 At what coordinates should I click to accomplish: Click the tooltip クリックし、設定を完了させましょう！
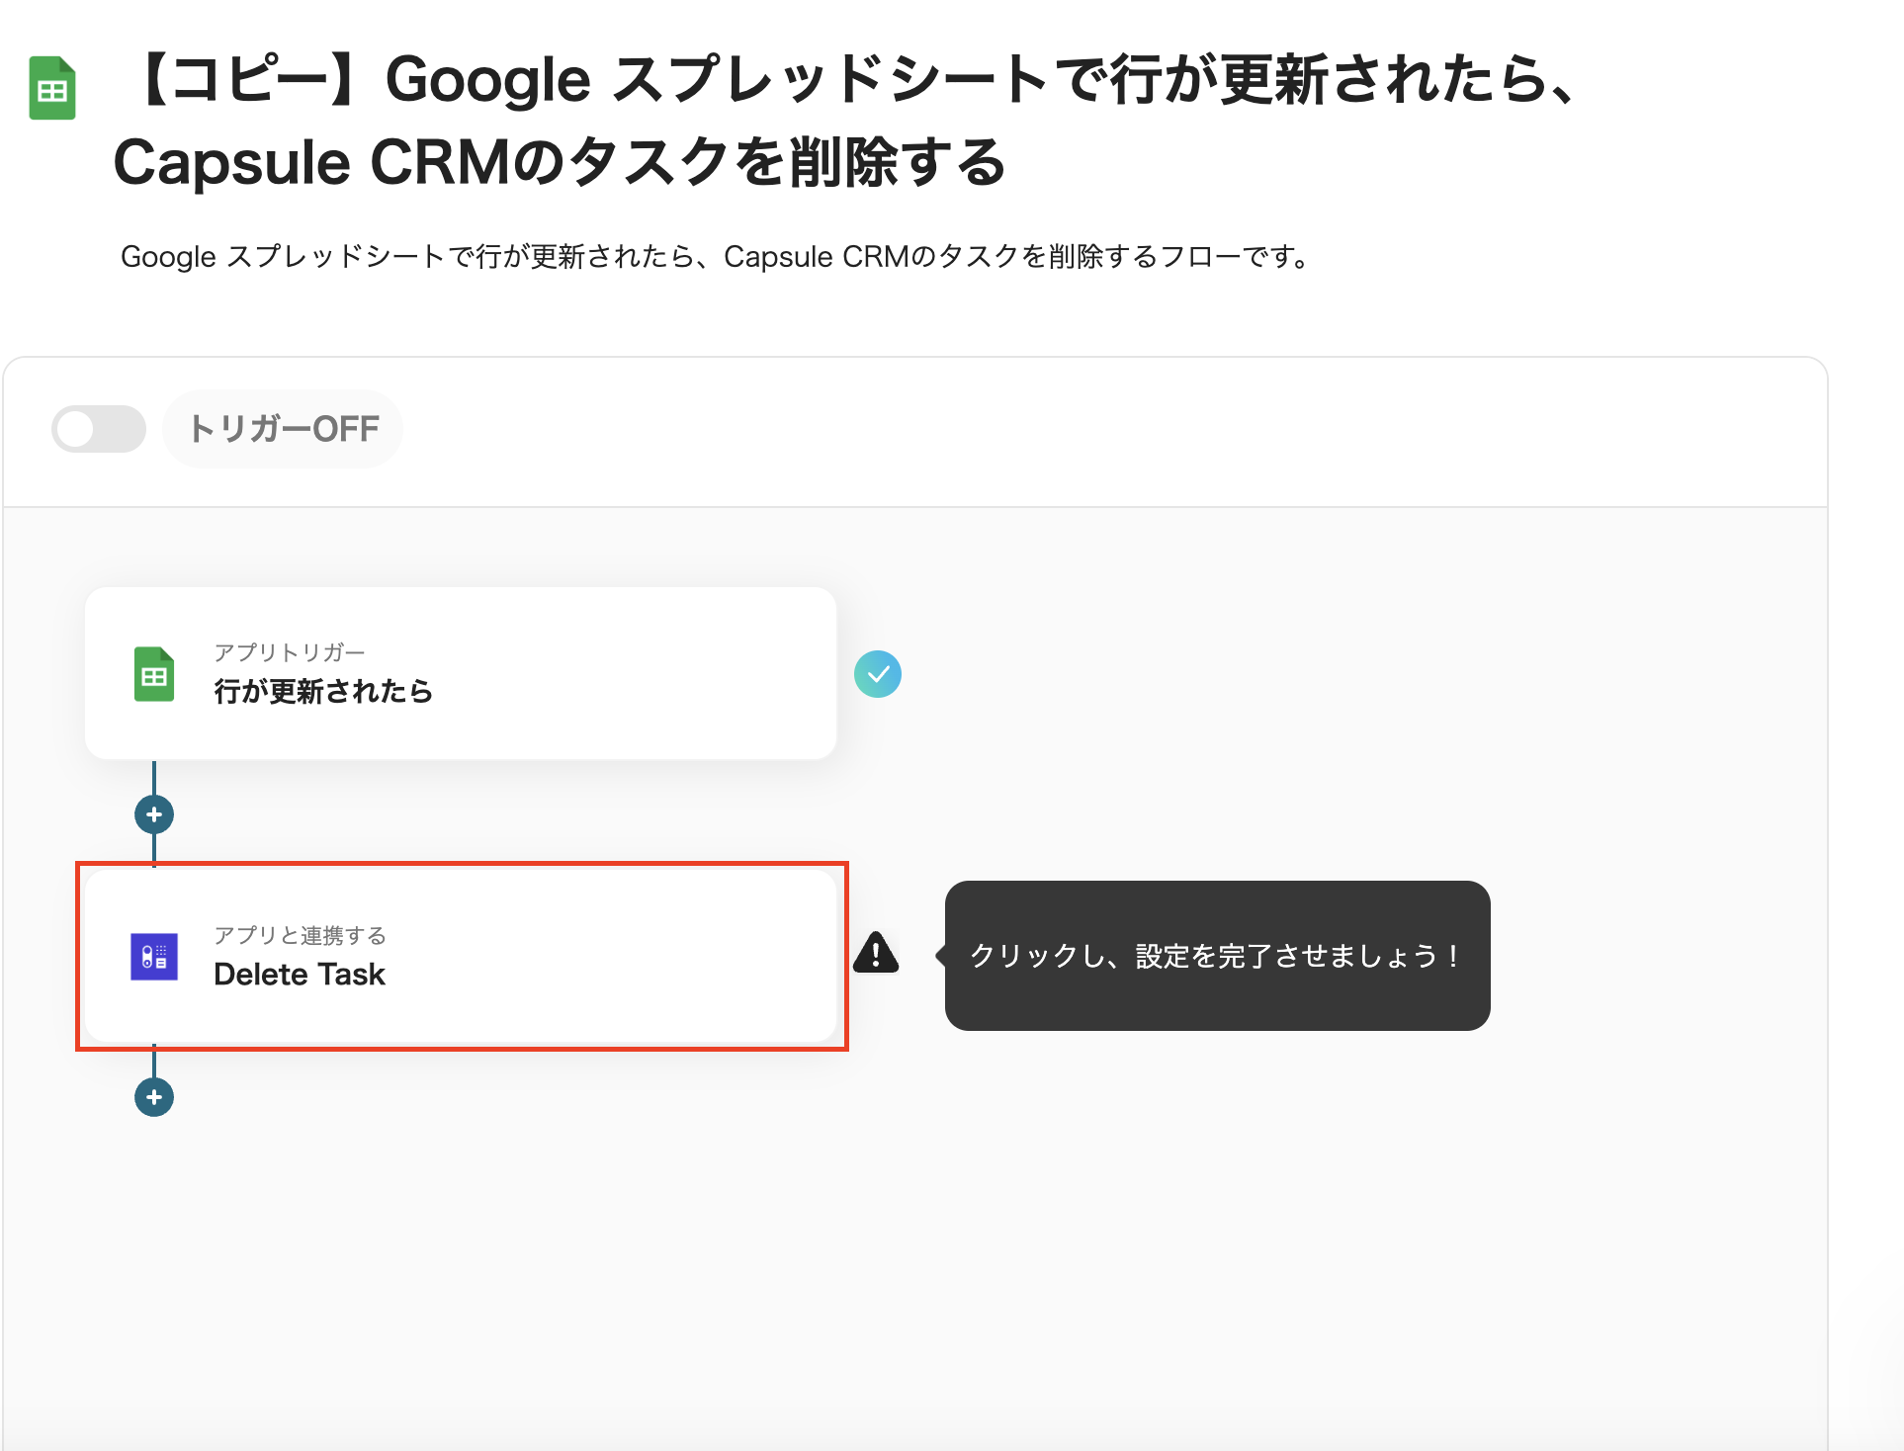tap(1216, 956)
